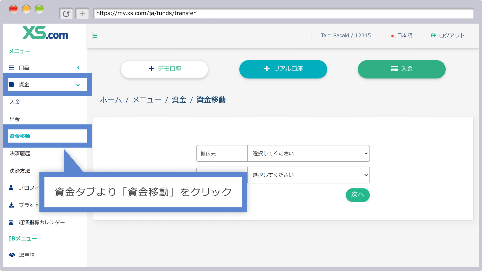482x271 pixels.
Task: Open a new browser tab with plus icon
Action: coord(82,14)
